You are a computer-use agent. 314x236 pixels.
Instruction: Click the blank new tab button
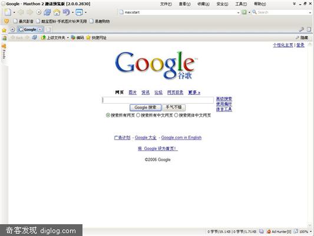click(x=48, y=29)
